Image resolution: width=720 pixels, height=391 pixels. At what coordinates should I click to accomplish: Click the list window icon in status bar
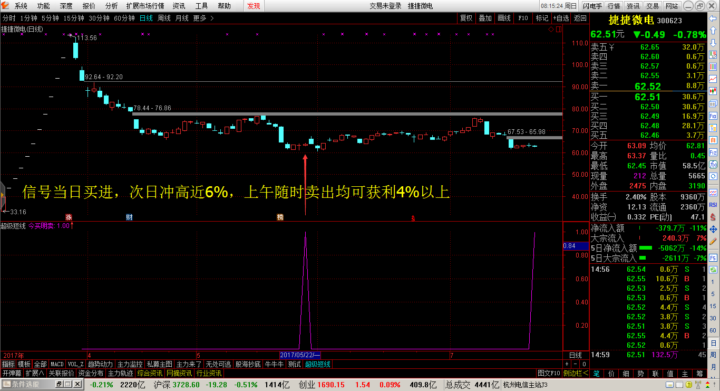point(679,384)
